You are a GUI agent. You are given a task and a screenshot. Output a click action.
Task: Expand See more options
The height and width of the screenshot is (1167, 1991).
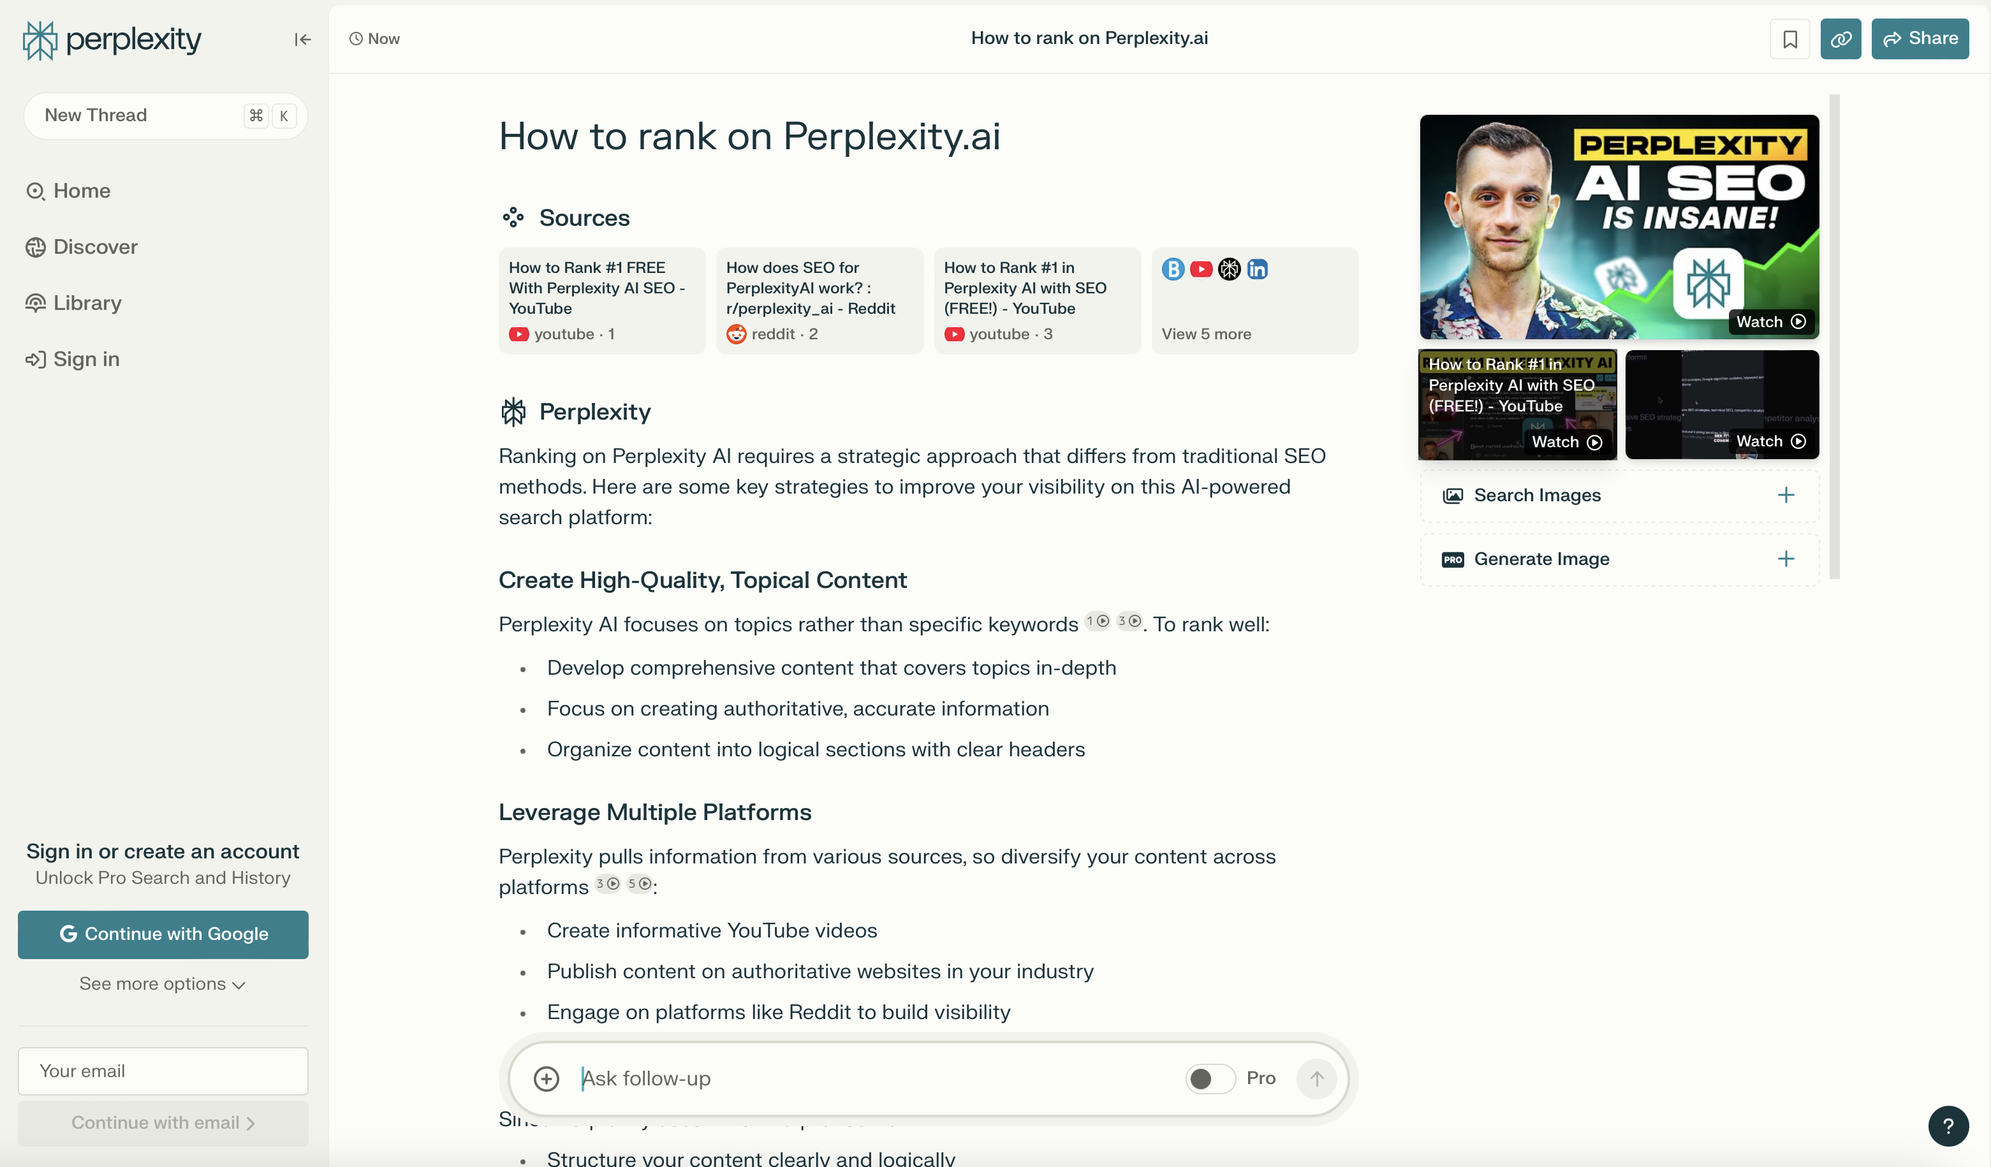coord(163,985)
